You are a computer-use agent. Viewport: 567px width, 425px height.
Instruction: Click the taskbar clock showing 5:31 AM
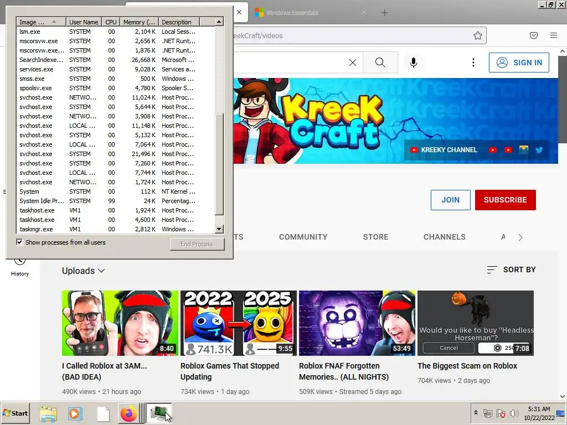point(539,413)
